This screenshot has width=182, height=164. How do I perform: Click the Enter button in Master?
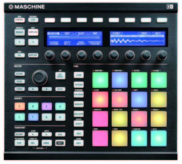(x=60, y=89)
